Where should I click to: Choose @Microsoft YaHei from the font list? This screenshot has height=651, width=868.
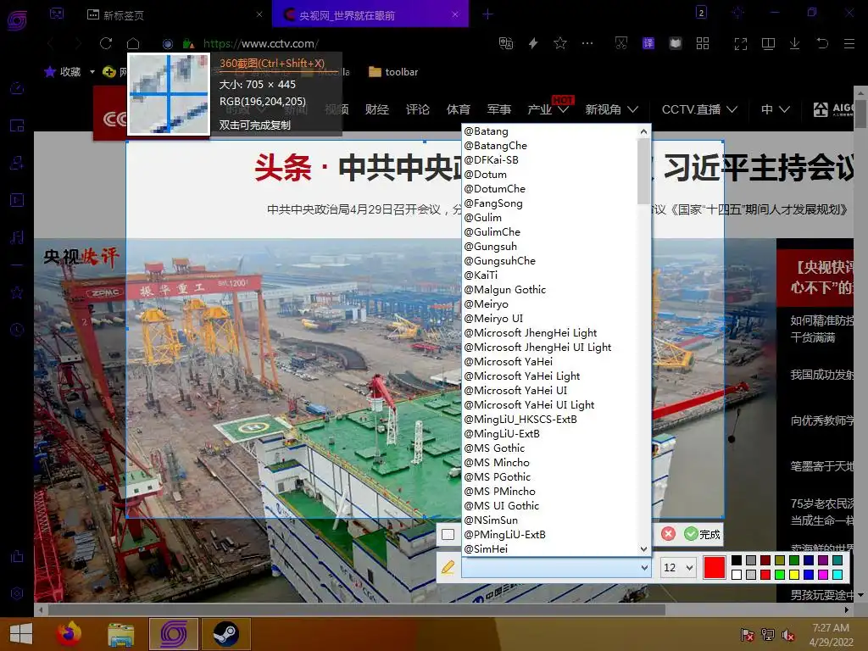[x=549, y=361]
